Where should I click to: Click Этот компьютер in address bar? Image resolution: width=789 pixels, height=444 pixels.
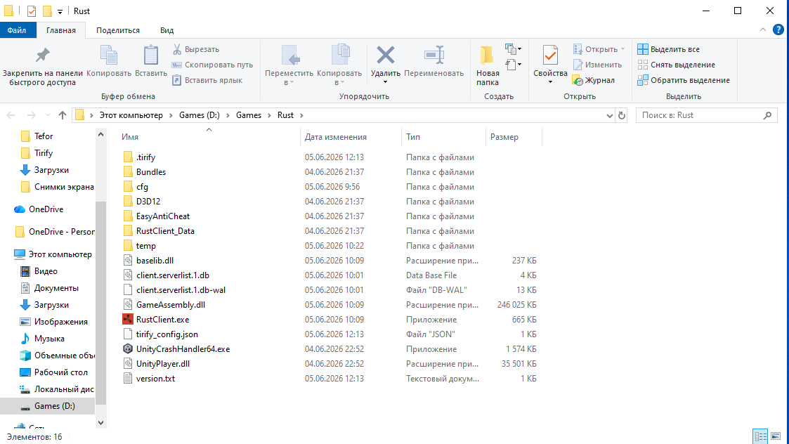pyautogui.click(x=131, y=115)
